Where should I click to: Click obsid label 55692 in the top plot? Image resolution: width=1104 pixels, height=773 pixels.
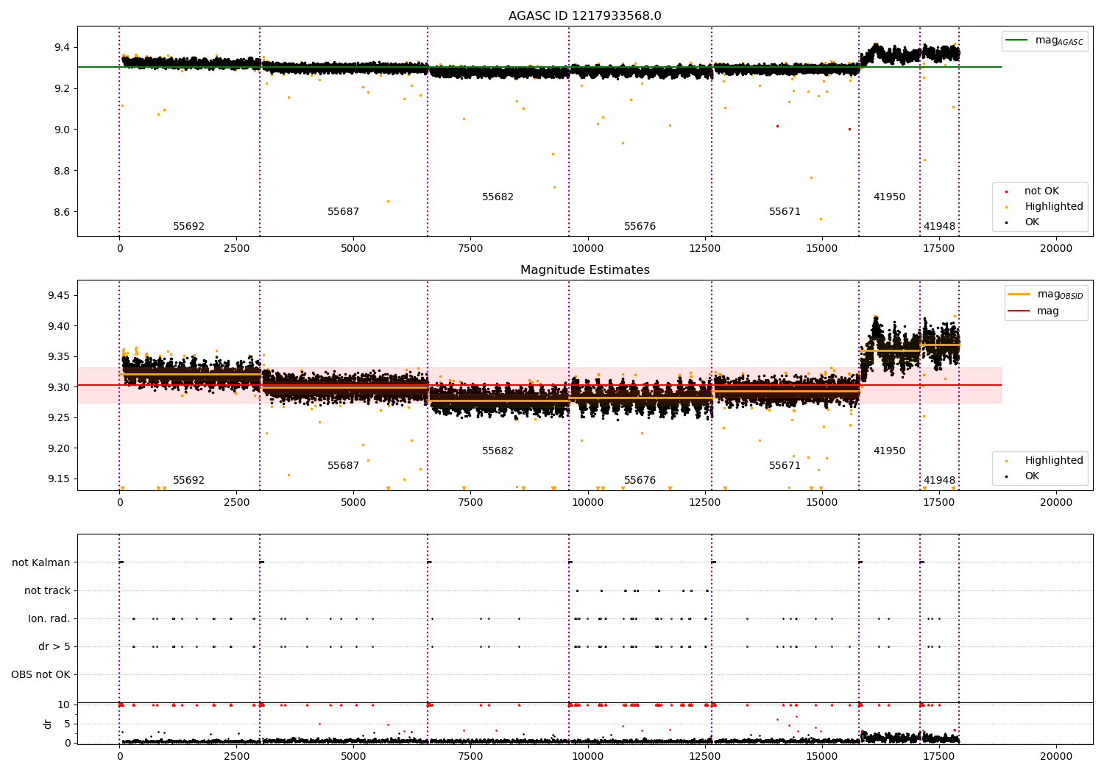coord(188,227)
